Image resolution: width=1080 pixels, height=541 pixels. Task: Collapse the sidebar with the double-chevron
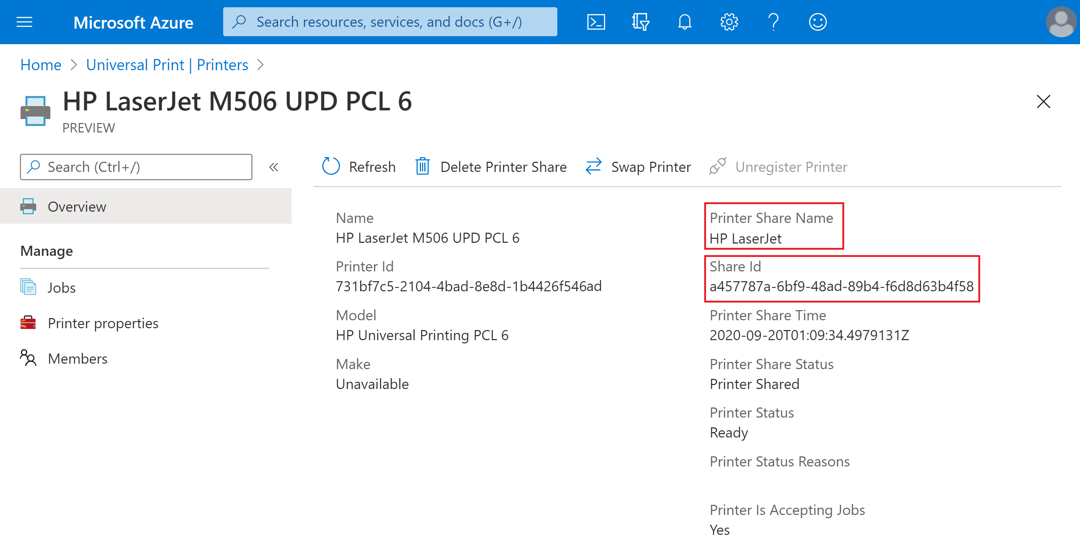(x=274, y=167)
